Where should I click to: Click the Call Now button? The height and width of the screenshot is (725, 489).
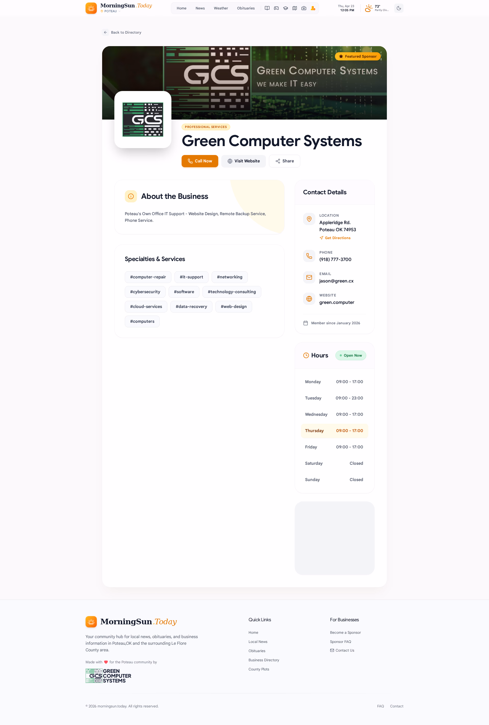200,161
